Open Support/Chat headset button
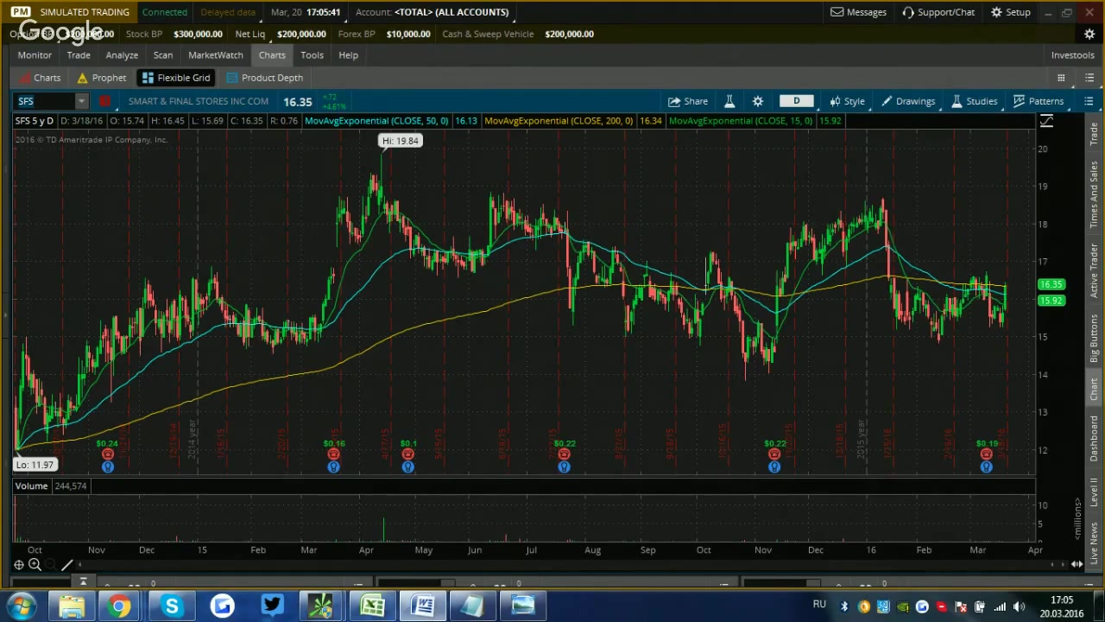This screenshot has height=622, width=1105. click(938, 12)
